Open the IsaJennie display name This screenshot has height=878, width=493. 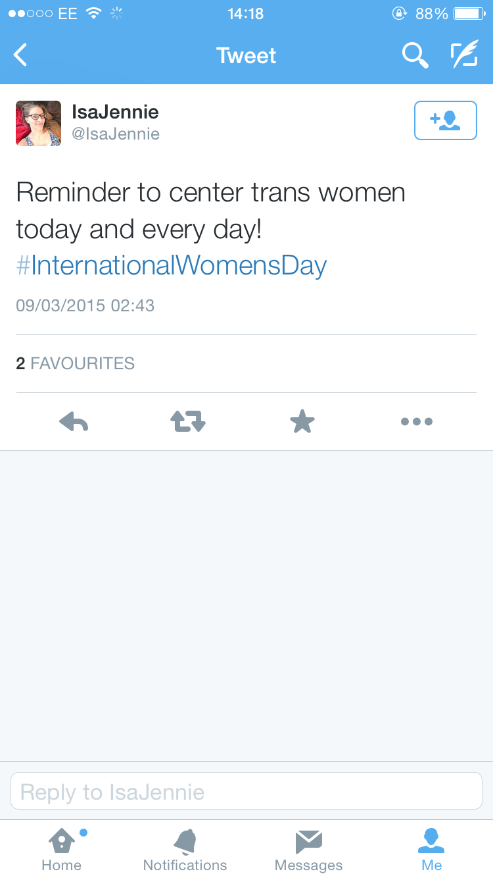115,112
